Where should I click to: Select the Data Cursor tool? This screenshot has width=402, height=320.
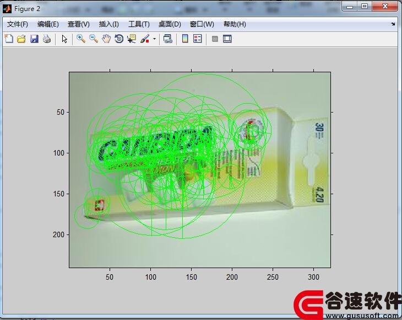point(132,39)
